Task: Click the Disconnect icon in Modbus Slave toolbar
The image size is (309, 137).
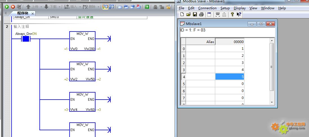Action: [224, 14]
